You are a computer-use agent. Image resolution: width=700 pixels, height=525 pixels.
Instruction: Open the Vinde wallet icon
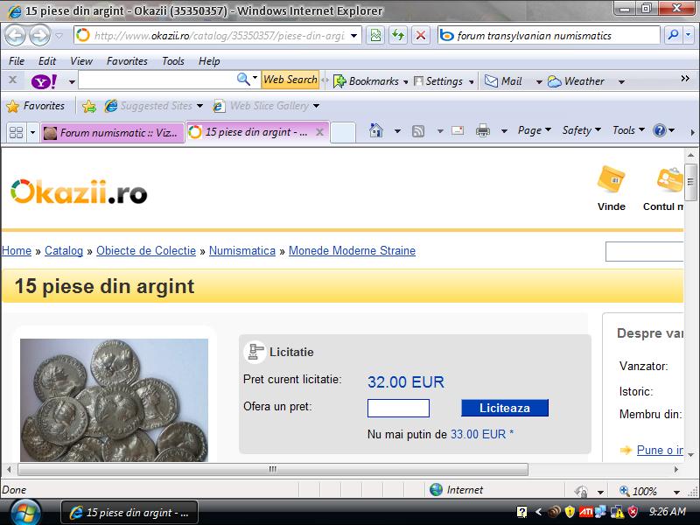pyautogui.click(x=611, y=179)
